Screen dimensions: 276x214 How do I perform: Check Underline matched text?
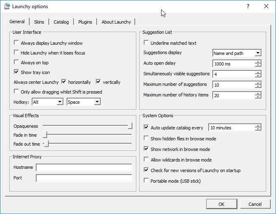coord(146,43)
